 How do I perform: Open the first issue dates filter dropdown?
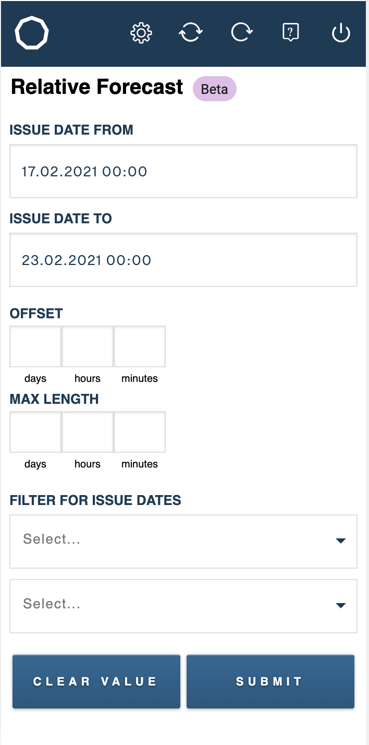coord(183,542)
